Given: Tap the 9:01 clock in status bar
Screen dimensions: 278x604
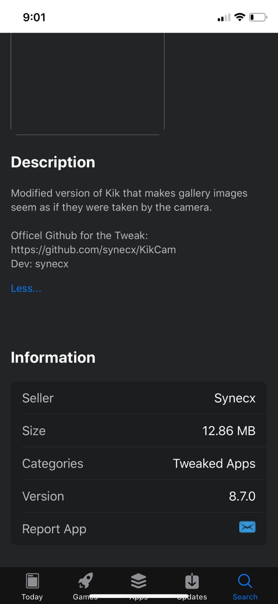Looking at the screenshot, I should (34, 17).
